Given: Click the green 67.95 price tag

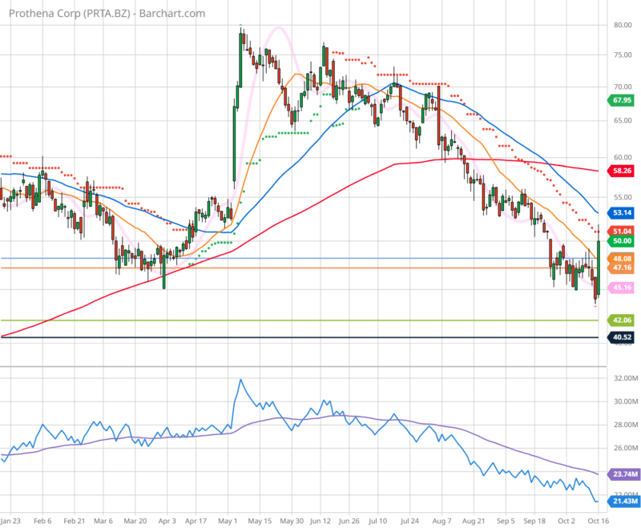Looking at the screenshot, I should (621, 100).
